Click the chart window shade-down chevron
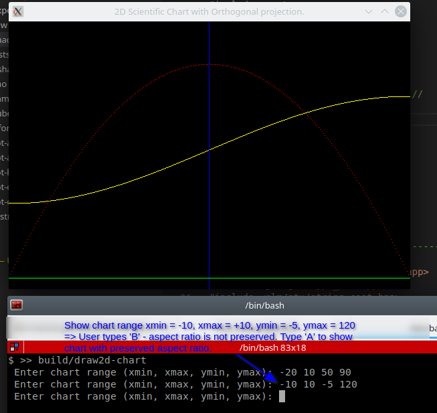Viewport: 437px width, 413px height. click(x=369, y=11)
